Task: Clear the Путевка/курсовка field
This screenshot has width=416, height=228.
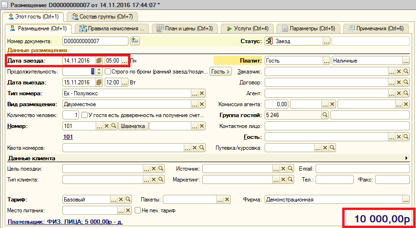Action: click(x=325, y=148)
